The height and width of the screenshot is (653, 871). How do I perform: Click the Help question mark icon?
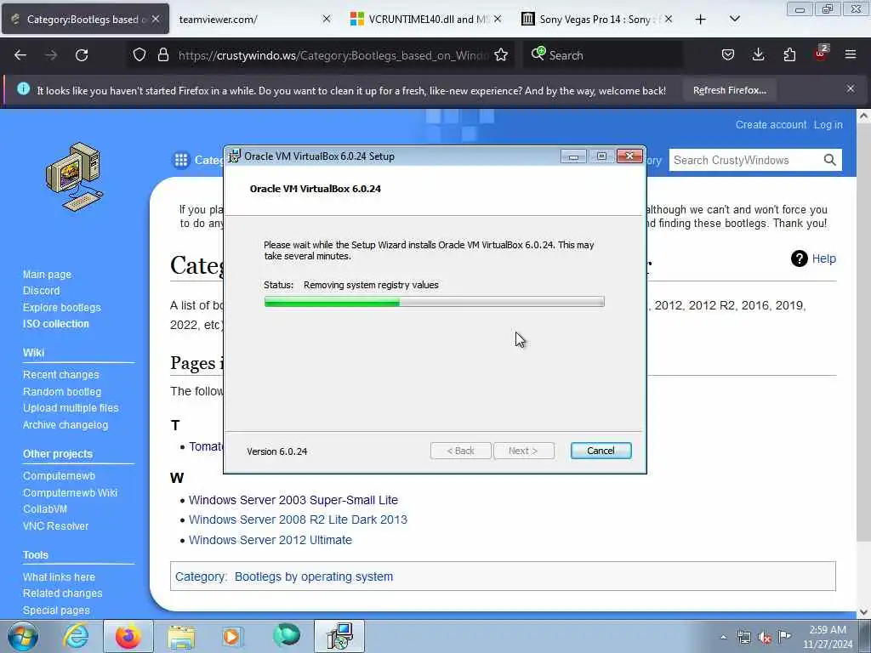(799, 258)
